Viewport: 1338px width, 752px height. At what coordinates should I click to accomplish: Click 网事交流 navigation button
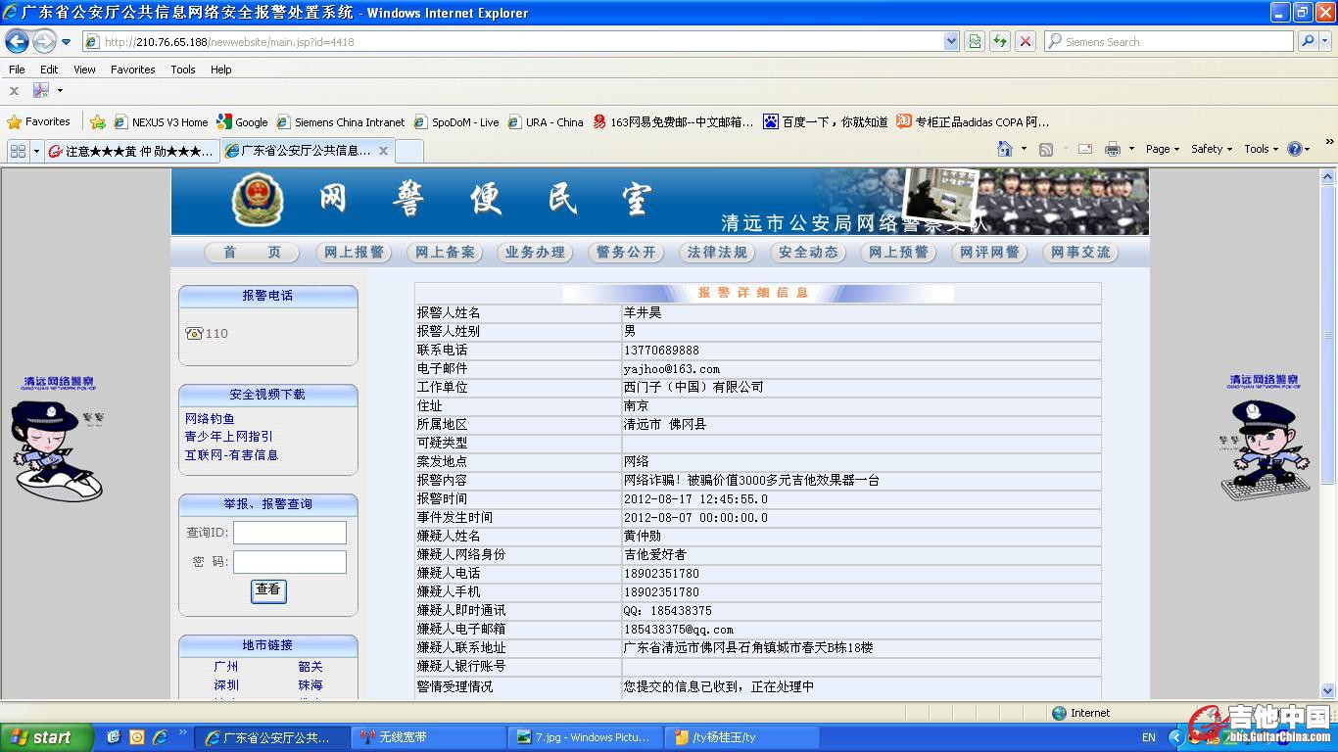click(x=1080, y=252)
